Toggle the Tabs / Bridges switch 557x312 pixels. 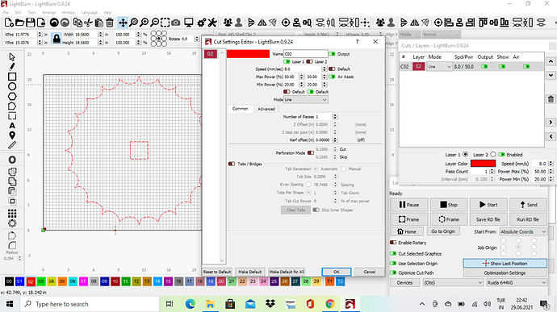tap(232, 164)
